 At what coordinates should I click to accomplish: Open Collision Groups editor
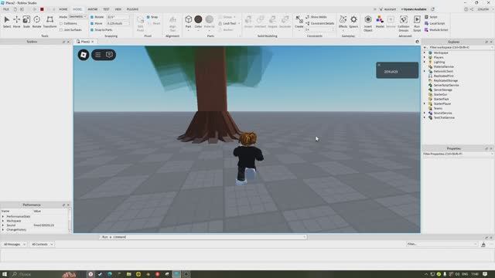click(x=404, y=23)
